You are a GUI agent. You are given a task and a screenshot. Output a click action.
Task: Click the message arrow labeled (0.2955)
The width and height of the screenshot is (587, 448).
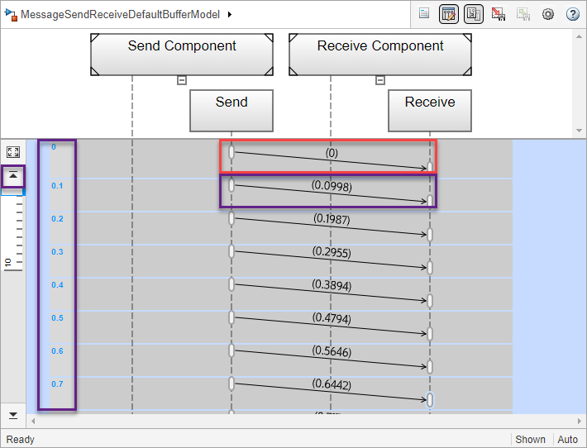coord(331,259)
